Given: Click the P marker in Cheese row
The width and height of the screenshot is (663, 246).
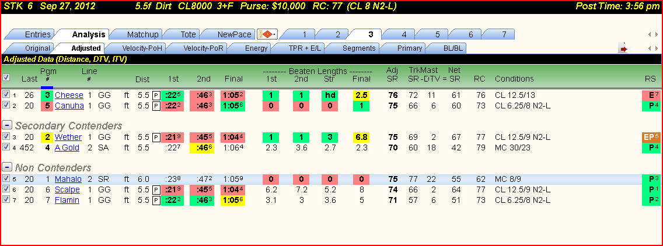Looking at the screenshot, I should click(156, 95).
